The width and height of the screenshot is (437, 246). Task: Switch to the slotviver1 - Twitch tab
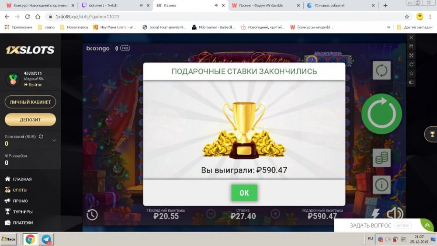tap(115, 5)
